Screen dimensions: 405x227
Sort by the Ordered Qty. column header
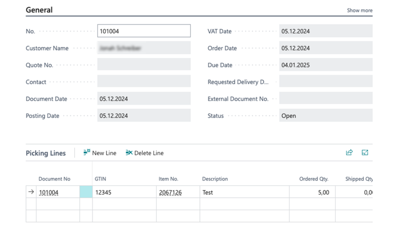(x=314, y=179)
